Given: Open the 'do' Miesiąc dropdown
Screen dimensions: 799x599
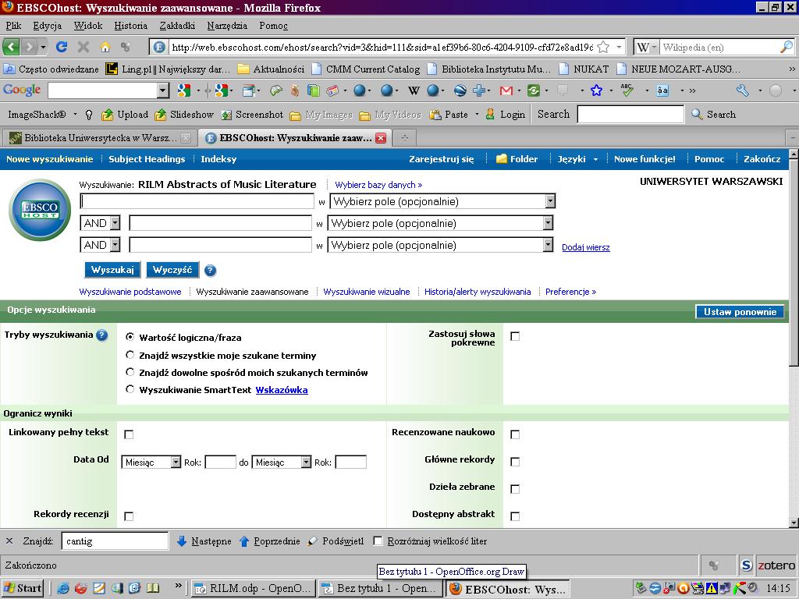Looking at the screenshot, I should coord(281,462).
